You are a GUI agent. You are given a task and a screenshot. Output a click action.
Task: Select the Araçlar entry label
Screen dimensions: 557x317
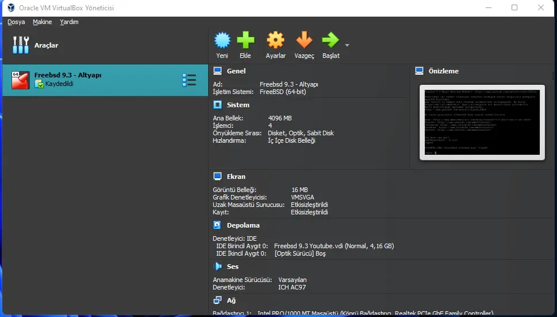pos(46,45)
